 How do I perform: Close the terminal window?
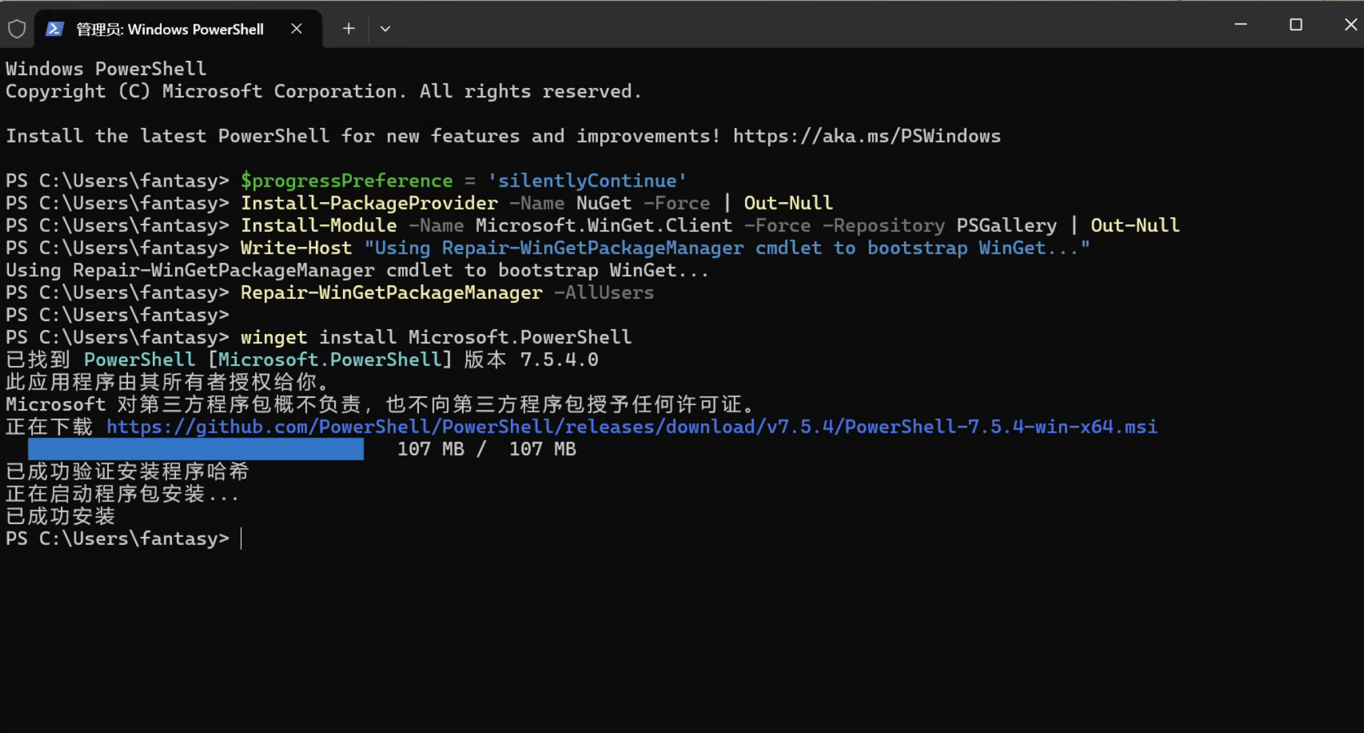tap(1350, 24)
